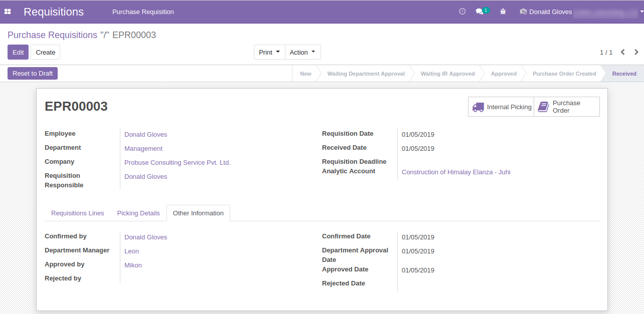Viewport: 644px width, 314px height.
Task: Open the debug bug icon
Action: (503, 12)
